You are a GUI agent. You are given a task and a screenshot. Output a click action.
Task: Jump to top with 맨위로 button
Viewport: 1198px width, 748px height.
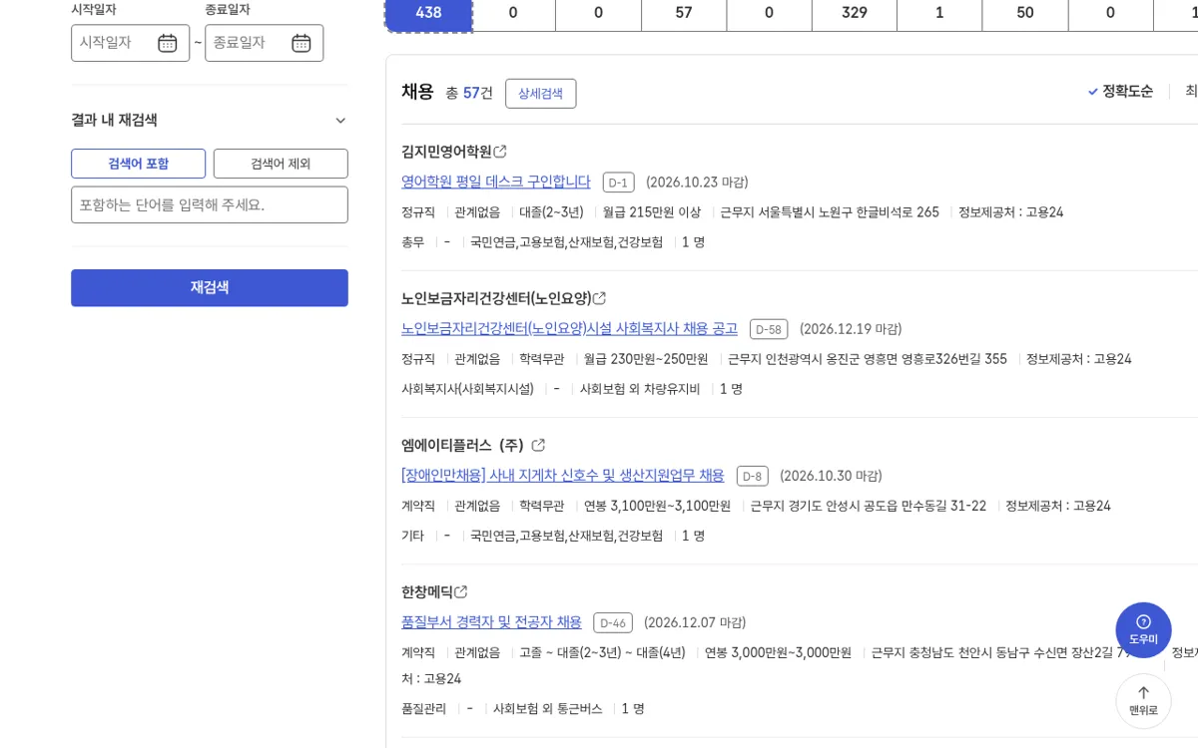(x=1143, y=701)
